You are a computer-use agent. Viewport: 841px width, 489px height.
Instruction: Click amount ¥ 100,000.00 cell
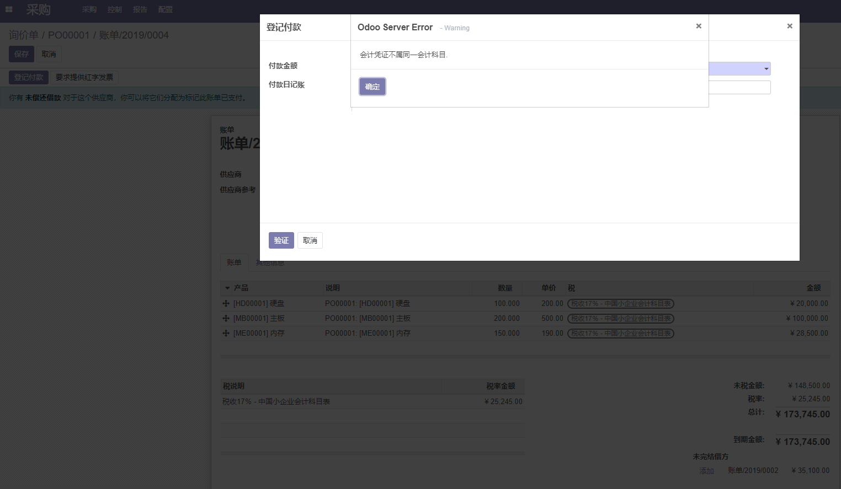tap(807, 318)
